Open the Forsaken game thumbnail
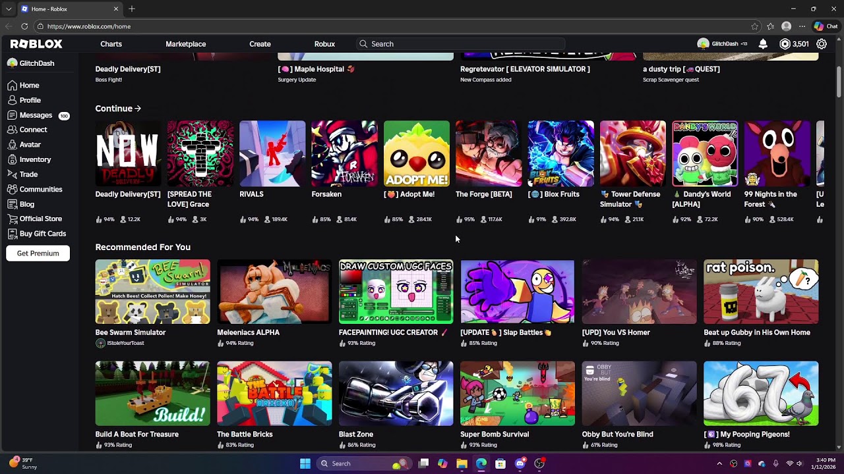Viewport: 844px width, 474px height. tap(344, 153)
